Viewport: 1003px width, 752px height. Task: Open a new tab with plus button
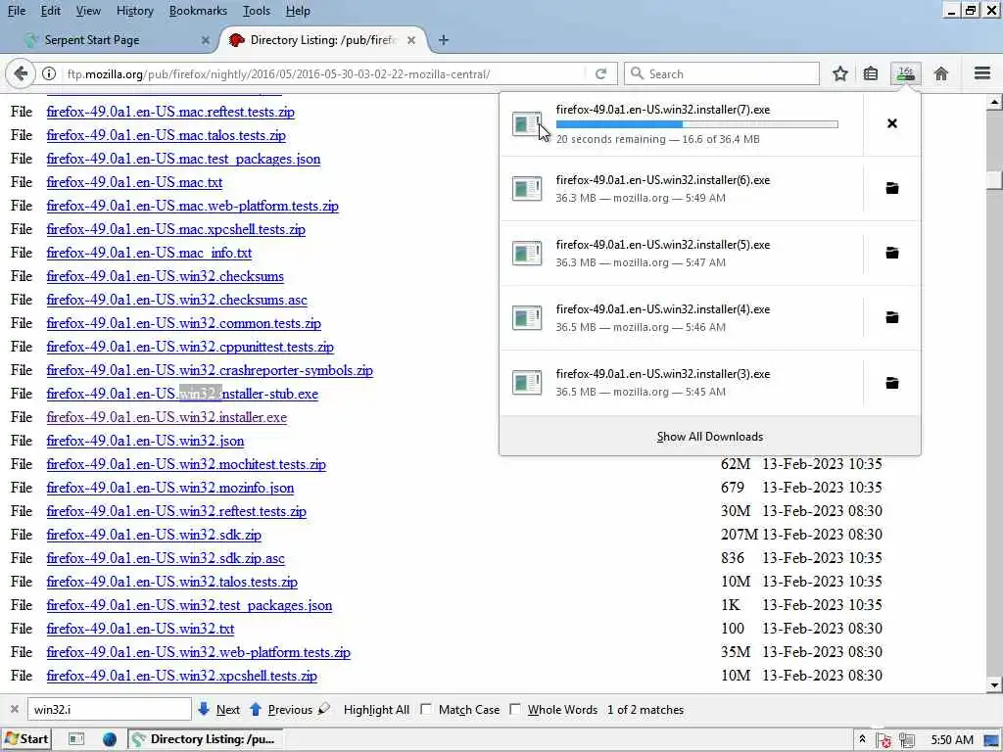tap(444, 40)
